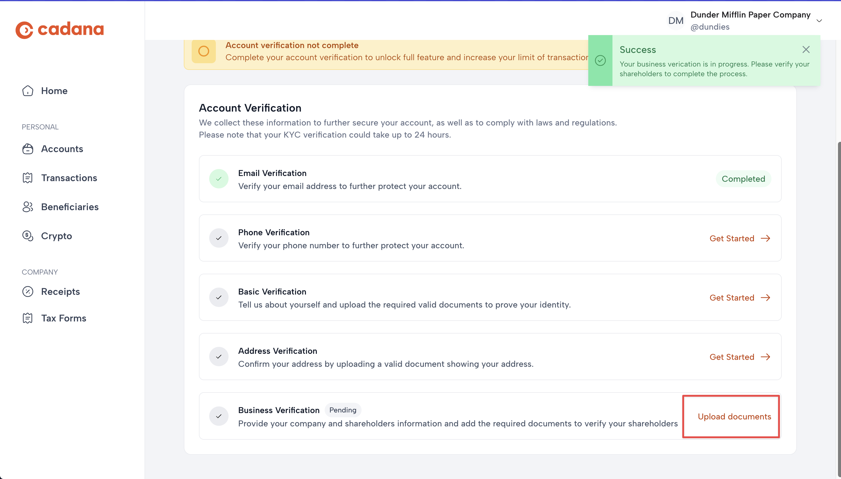Screen dimensions: 841x479
Task: Click the Home house icon
Action: [x=28, y=91]
